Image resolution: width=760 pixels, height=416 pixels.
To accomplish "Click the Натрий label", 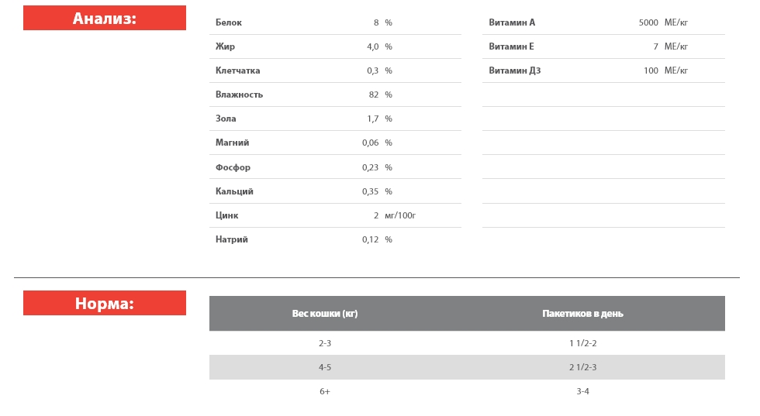I will pyautogui.click(x=232, y=240).
